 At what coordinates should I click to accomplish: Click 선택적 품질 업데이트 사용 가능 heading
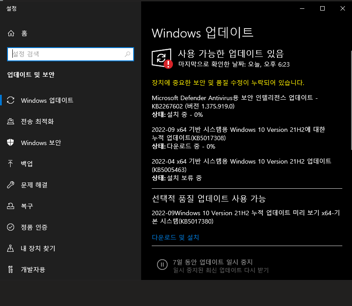(x=209, y=198)
